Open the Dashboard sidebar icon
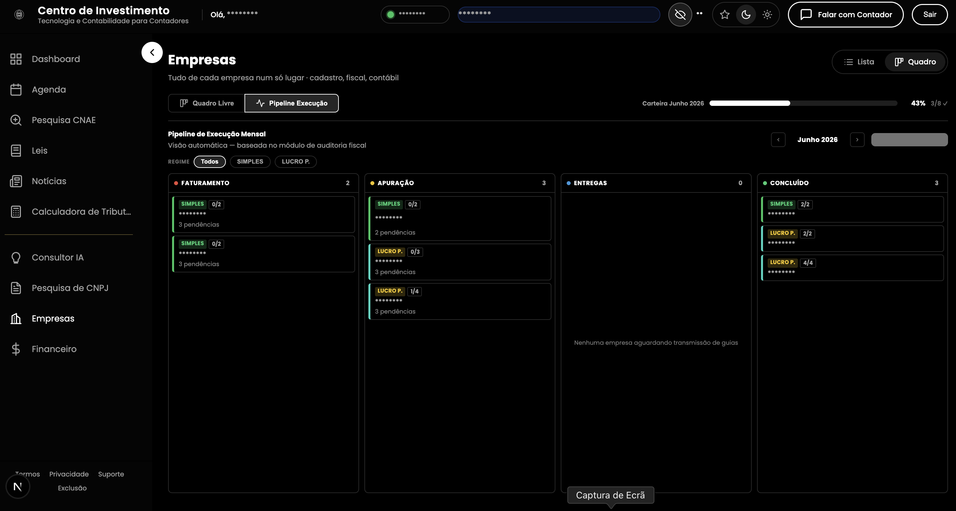 pos(16,59)
